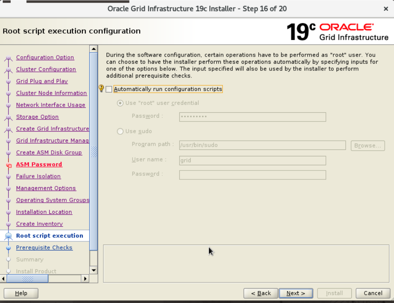Click the step list vertical scrollbar thumb
This screenshot has height=303, width=394.
coord(94,151)
